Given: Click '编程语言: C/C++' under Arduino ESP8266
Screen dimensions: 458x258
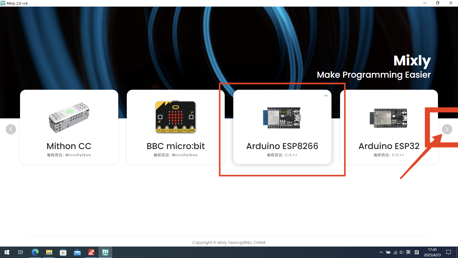Looking at the screenshot, I should click(x=282, y=155).
